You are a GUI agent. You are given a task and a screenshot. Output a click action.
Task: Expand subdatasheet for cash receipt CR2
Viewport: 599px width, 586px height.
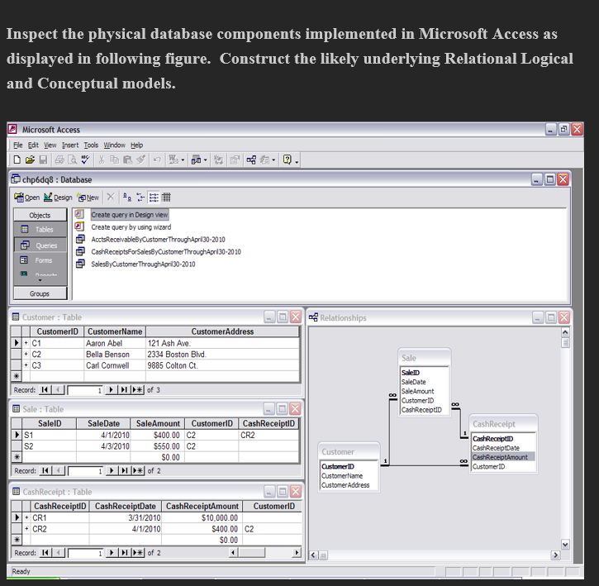pos(26,529)
